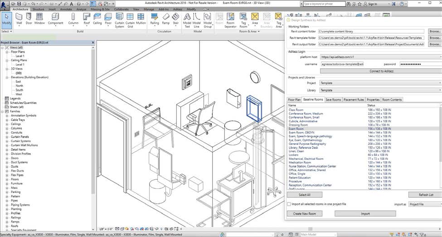Expand the Furniture family node

[x=7, y=183]
